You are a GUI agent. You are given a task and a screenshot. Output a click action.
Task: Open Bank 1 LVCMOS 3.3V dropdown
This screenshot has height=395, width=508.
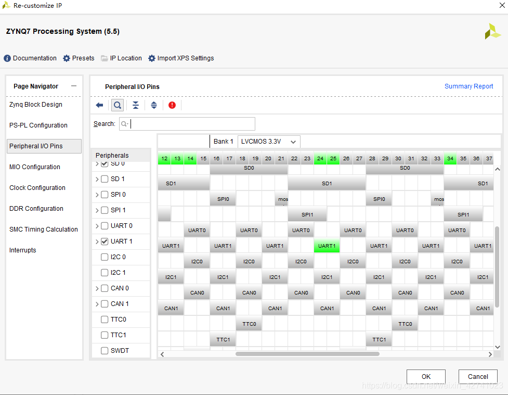(269, 142)
